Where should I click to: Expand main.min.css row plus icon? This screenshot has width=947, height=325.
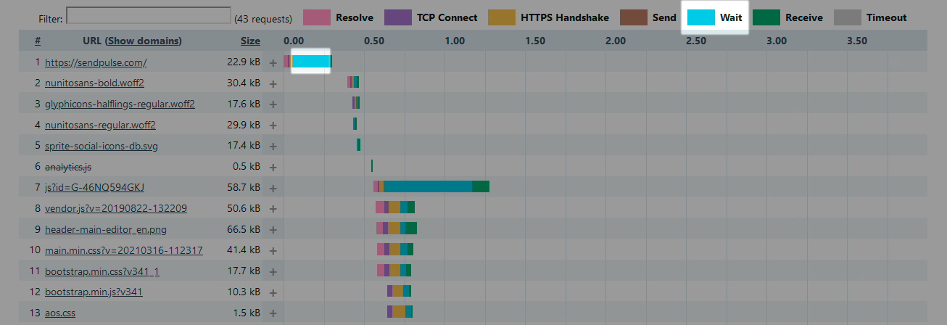(x=273, y=250)
